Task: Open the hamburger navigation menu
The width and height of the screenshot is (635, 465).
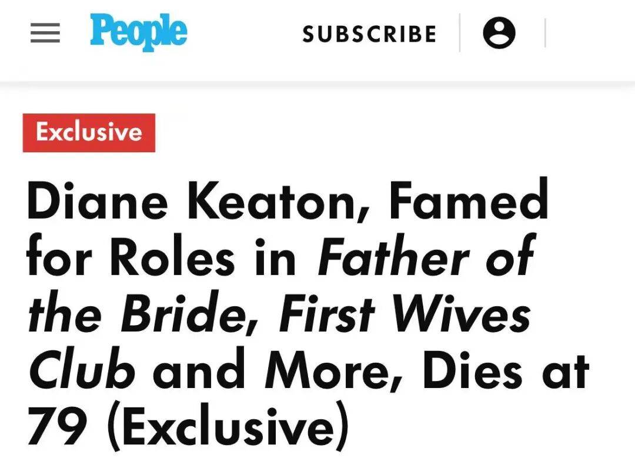Action: (x=45, y=34)
